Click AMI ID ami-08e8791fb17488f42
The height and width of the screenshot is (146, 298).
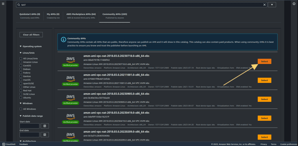click(x=97, y=60)
